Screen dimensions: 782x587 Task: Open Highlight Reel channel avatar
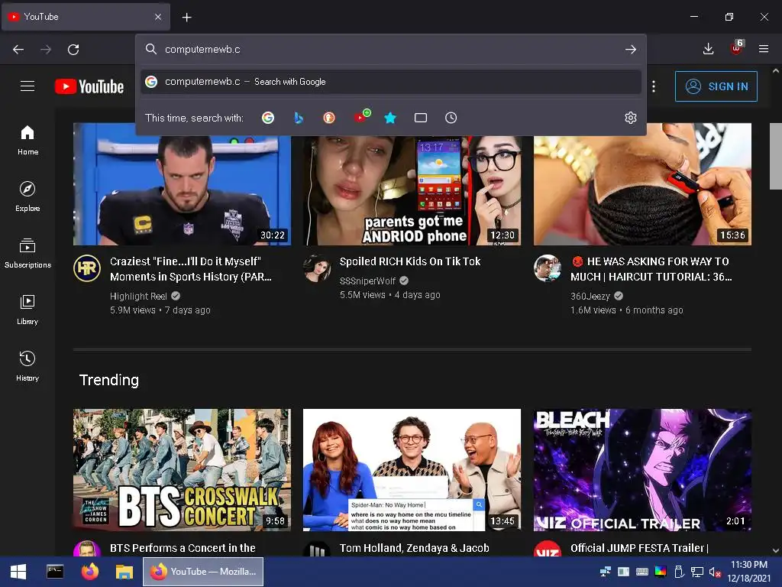87,268
